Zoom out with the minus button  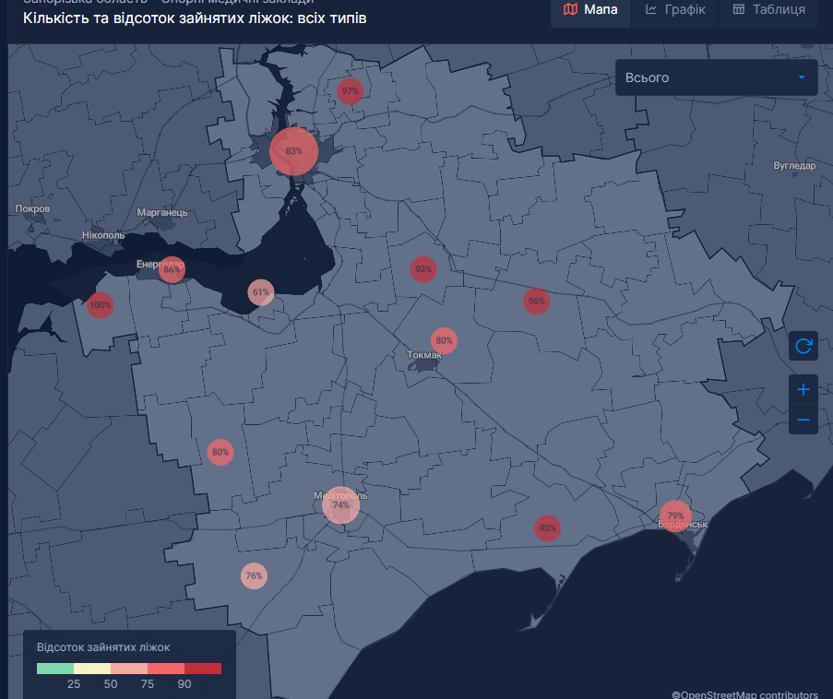[x=803, y=421]
